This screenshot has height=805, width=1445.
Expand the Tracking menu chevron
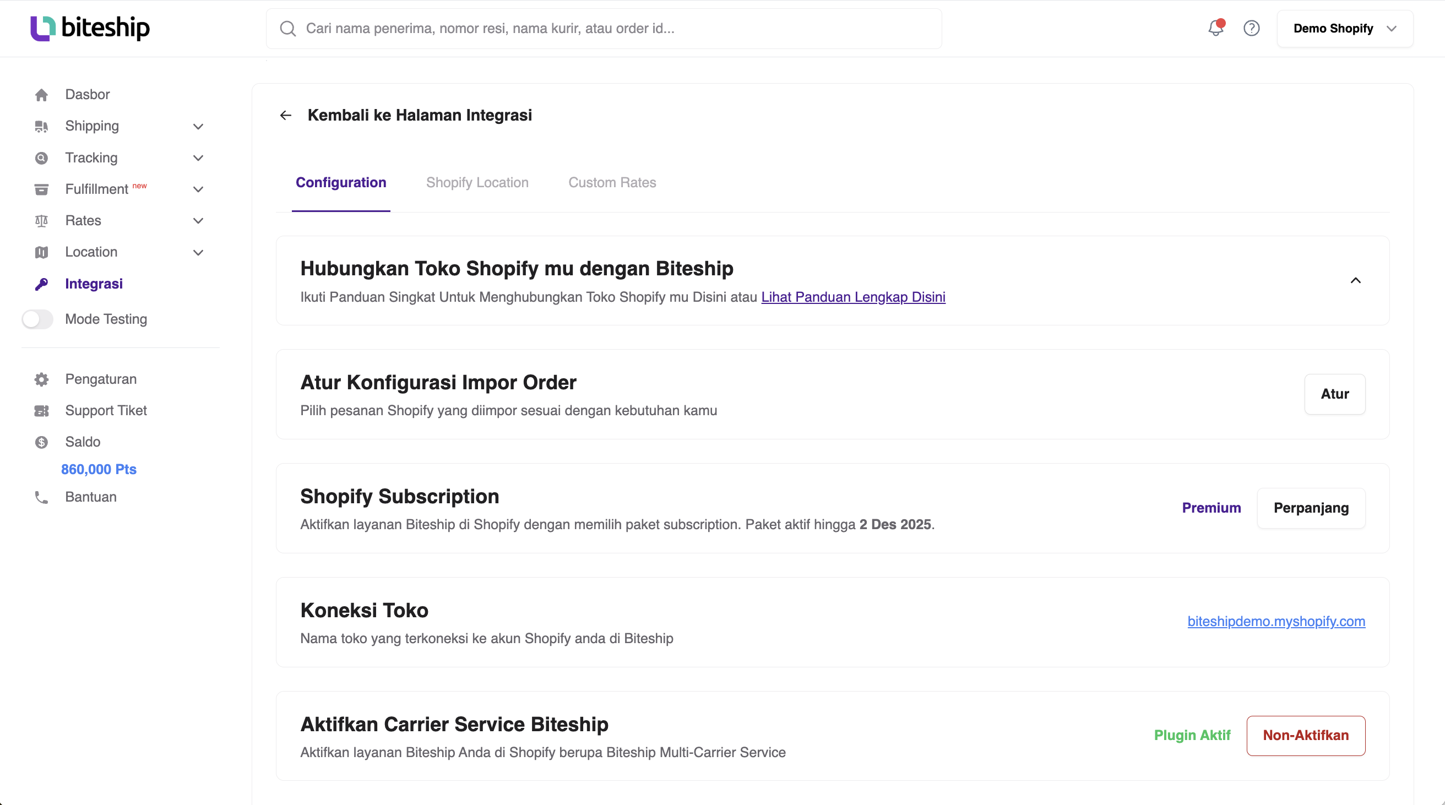coord(198,158)
